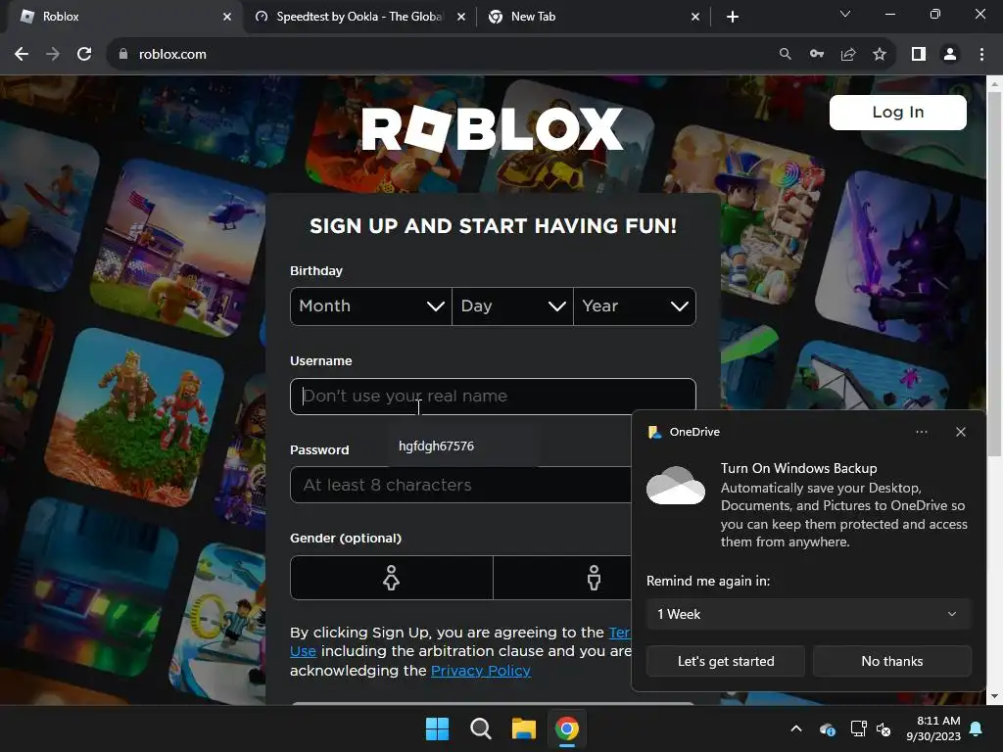Close the Roblox tab

[227, 17]
